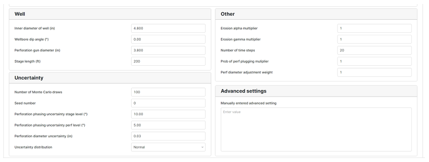Image resolution: width=429 pixels, height=162 pixels.
Task: Edit the Erosion alpha multiplier value
Action: pos(374,28)
